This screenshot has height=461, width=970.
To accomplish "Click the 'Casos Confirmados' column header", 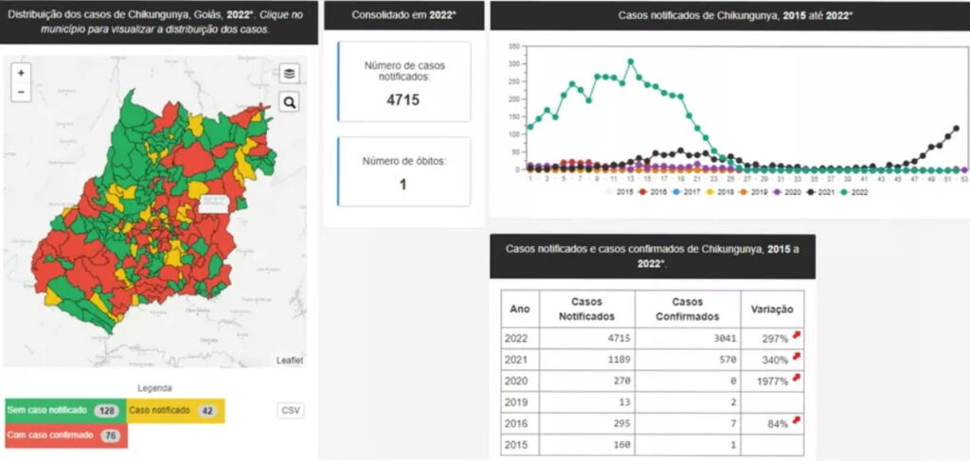I will tap(688, 309).
